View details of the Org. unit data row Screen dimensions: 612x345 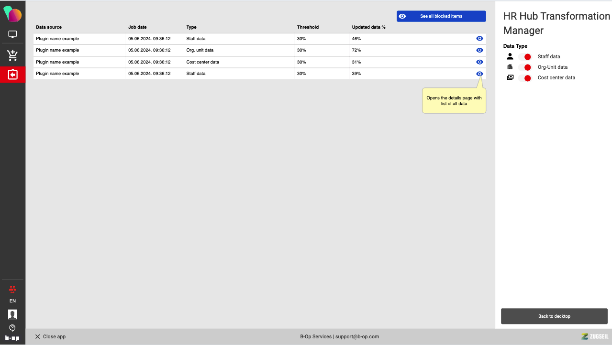point(479,50)
